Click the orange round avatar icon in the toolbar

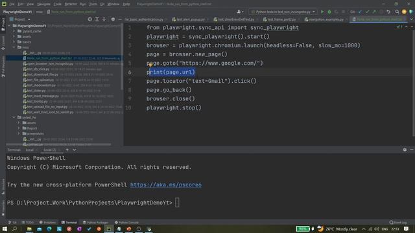404,12
